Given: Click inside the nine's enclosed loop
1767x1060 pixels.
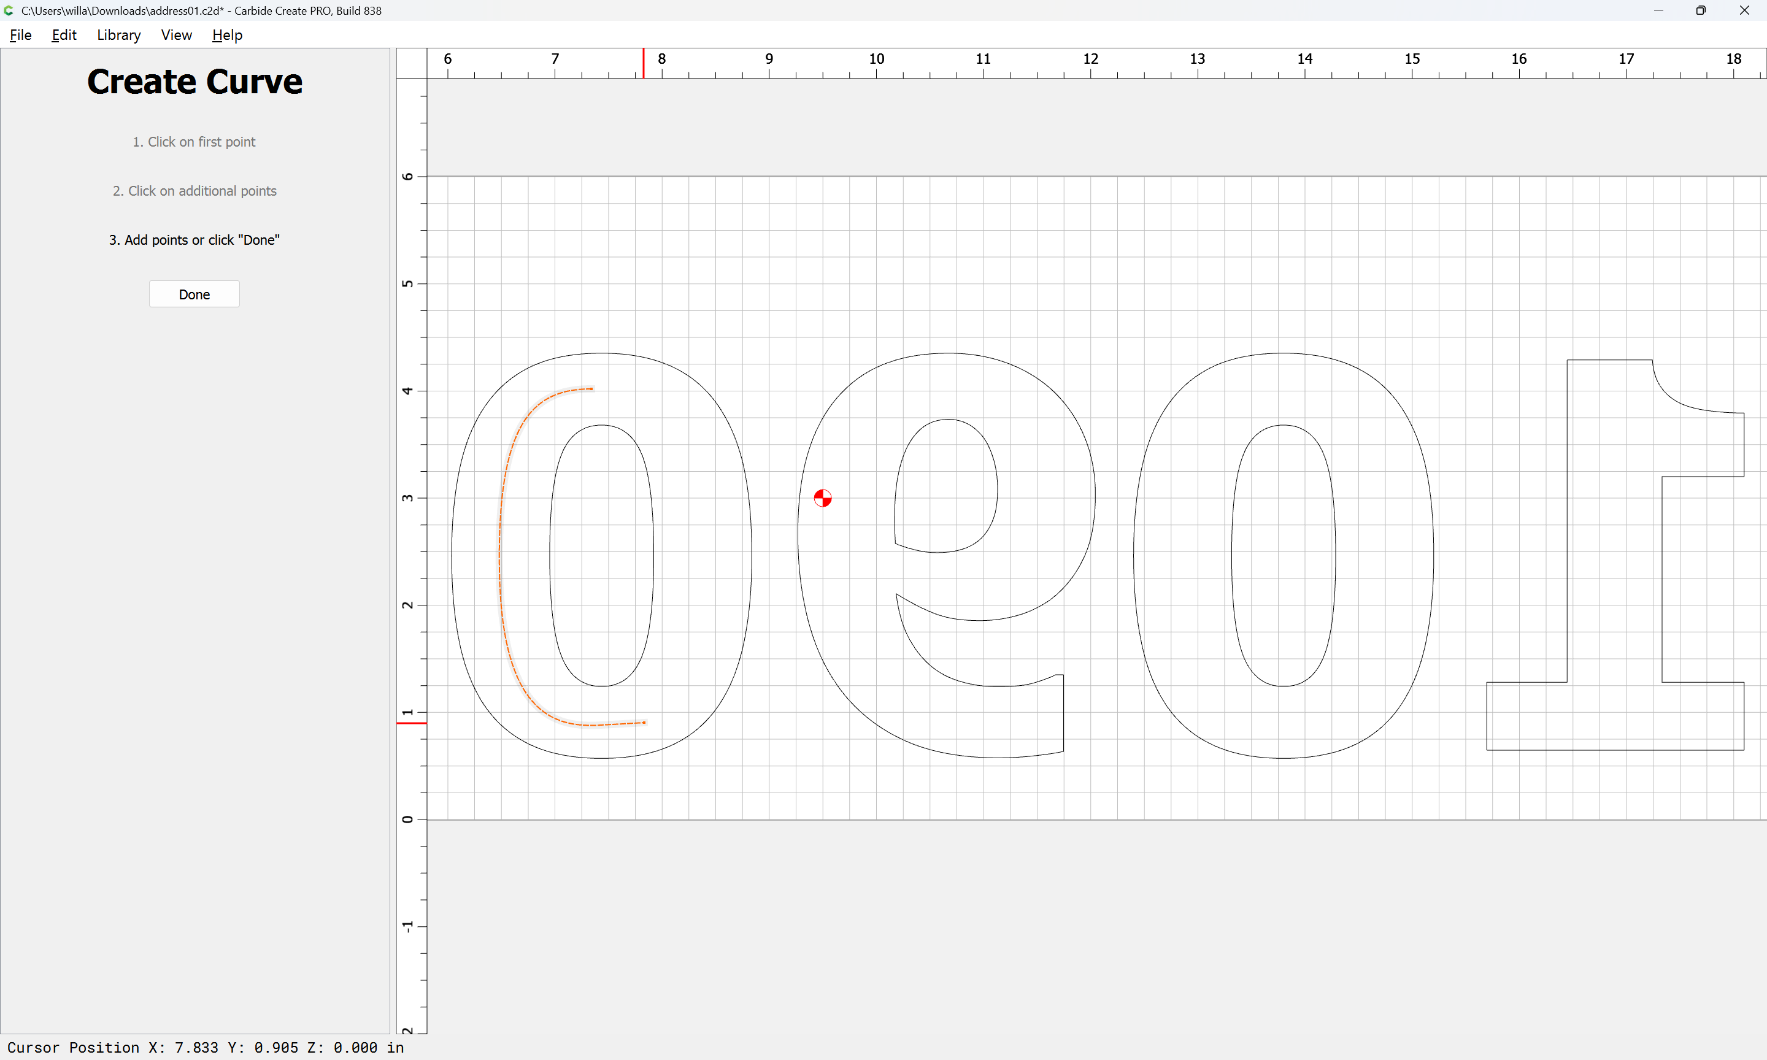Looking at the screenshot, I should click(x=947, y=486).
